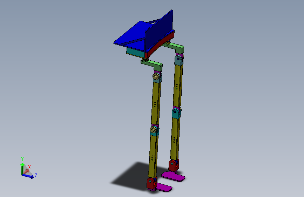Click the blue Z axis arrow on the triad
Screen dimensions: 304x197
(x=28, y=176)
